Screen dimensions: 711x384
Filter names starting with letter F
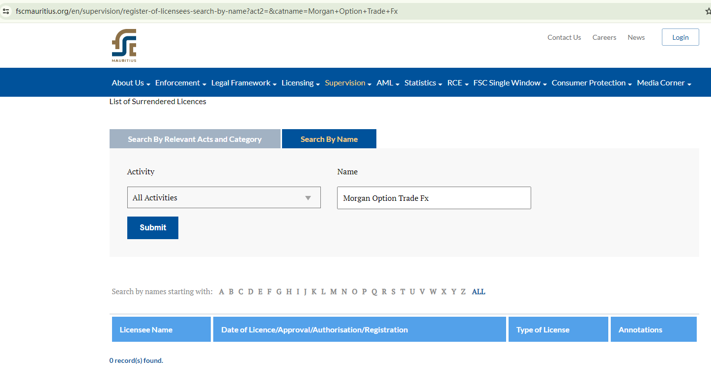(269, 292)
